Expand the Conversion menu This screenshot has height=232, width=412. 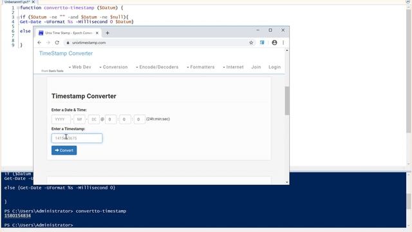(x=113, y=67)
